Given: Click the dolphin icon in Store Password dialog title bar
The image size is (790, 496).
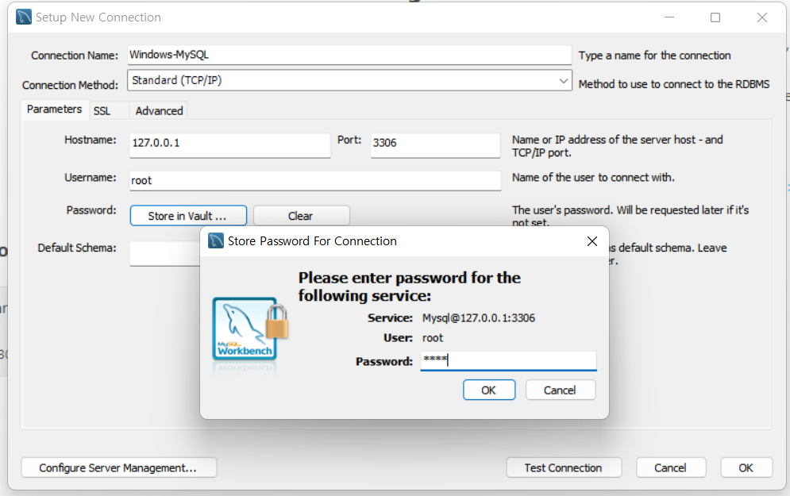Looking at the screenshot, I should tap(216, 240).
